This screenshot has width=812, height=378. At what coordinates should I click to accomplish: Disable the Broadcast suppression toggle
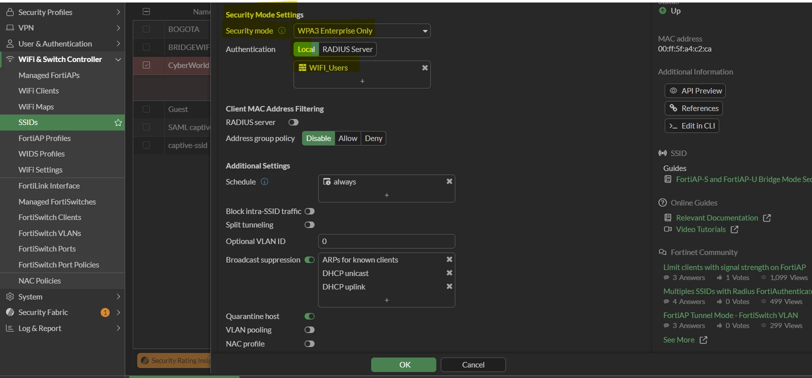coord(310,260)
